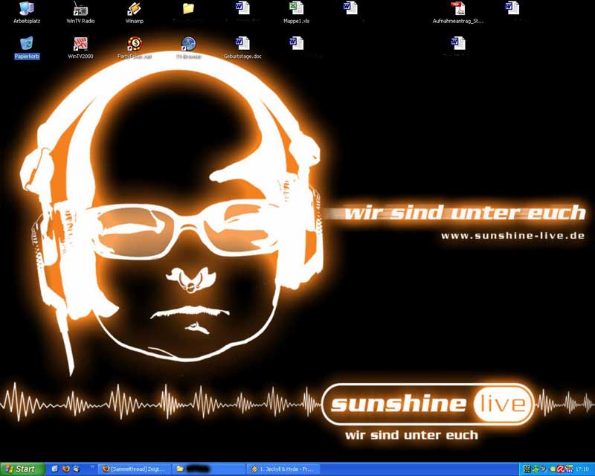
Task: Open the Windows Start menu
Action: point(23,469)
